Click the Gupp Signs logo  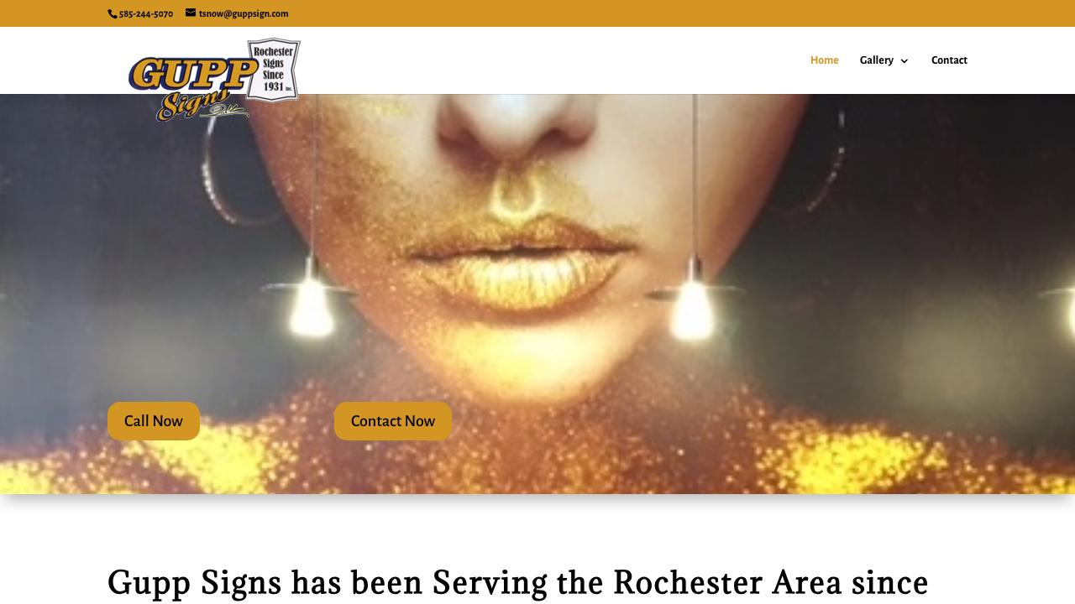coord(214,81)
